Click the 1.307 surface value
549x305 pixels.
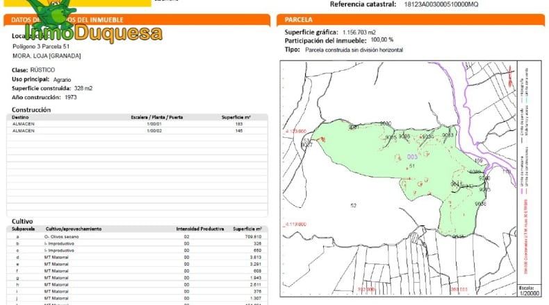pyautogui.click(x=256, y=298)
